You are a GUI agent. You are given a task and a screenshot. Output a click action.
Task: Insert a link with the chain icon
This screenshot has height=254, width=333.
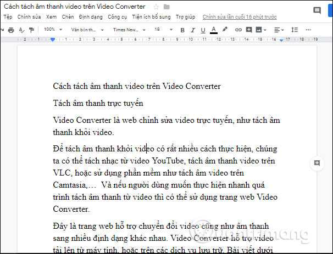click(238, 30)
